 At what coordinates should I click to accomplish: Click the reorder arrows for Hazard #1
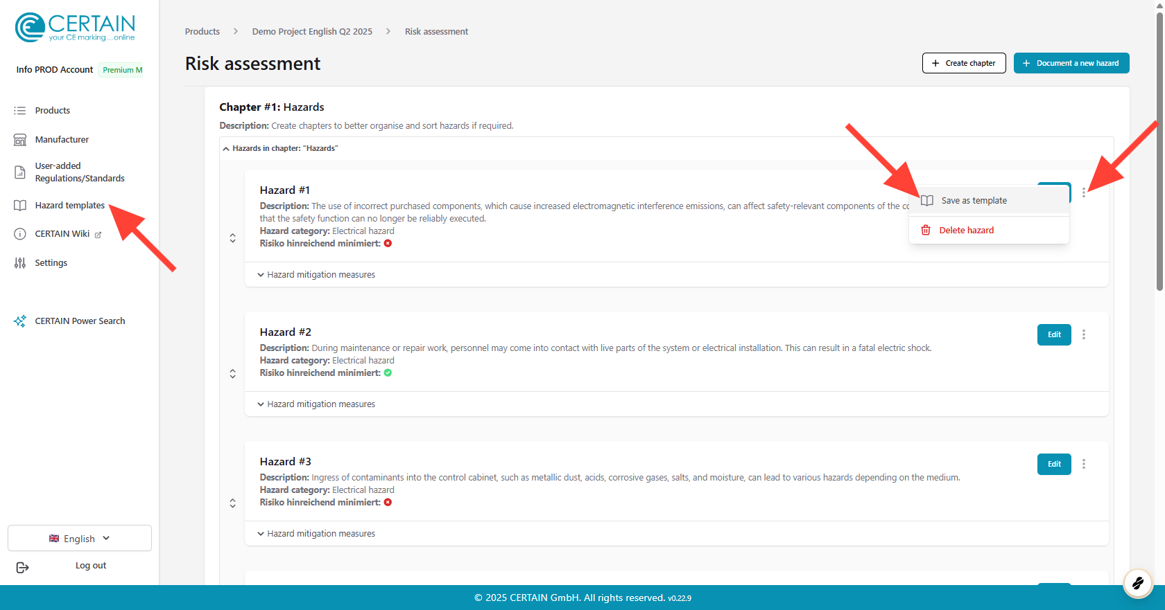(233, 238)
